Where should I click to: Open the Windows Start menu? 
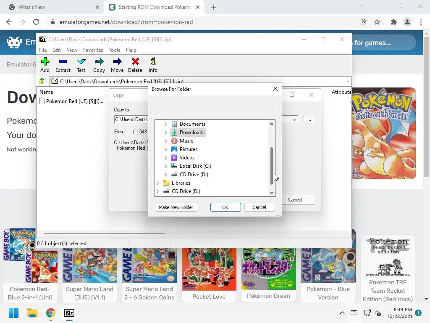click(13, 313)
